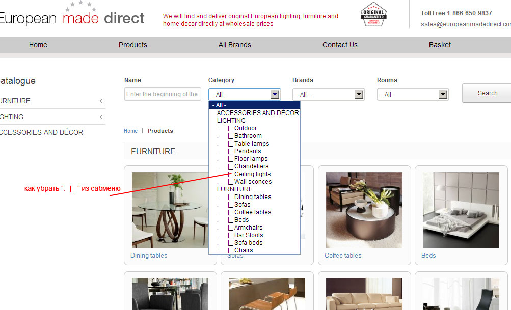The image size is (511, 310).
Task: Pick Bar Stools from the dropdown list
Action: (x=249, y=235)
